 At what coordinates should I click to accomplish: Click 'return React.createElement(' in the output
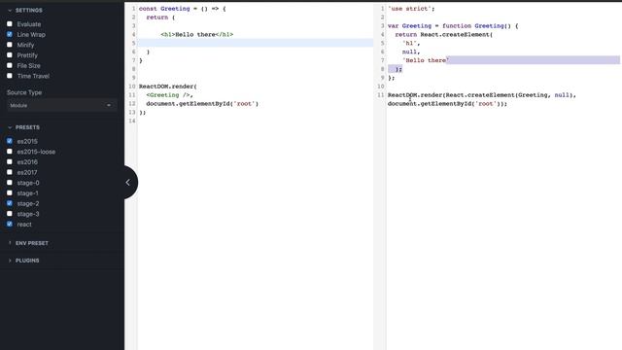click(443, 35)
